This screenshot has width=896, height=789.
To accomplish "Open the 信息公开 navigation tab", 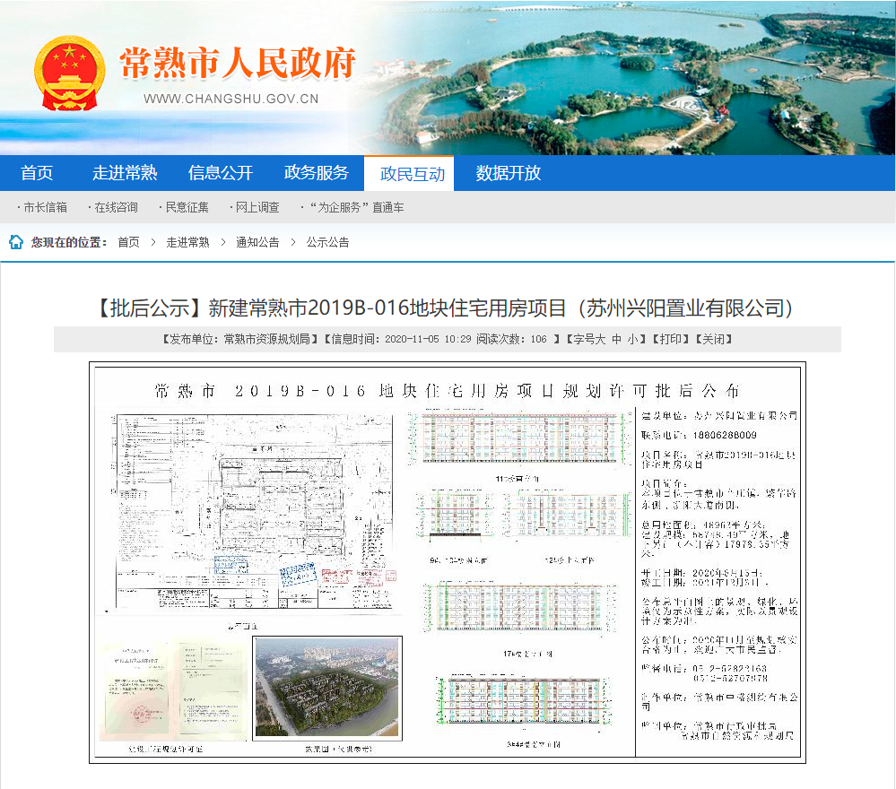I will coord(221,172).
